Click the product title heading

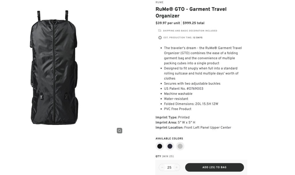click(191, 12)
